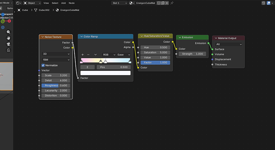Image resolution: width=275 pixels, height=150 pixels.
Task: Remove a color stop with the minus button
Action: click(88, 55)
